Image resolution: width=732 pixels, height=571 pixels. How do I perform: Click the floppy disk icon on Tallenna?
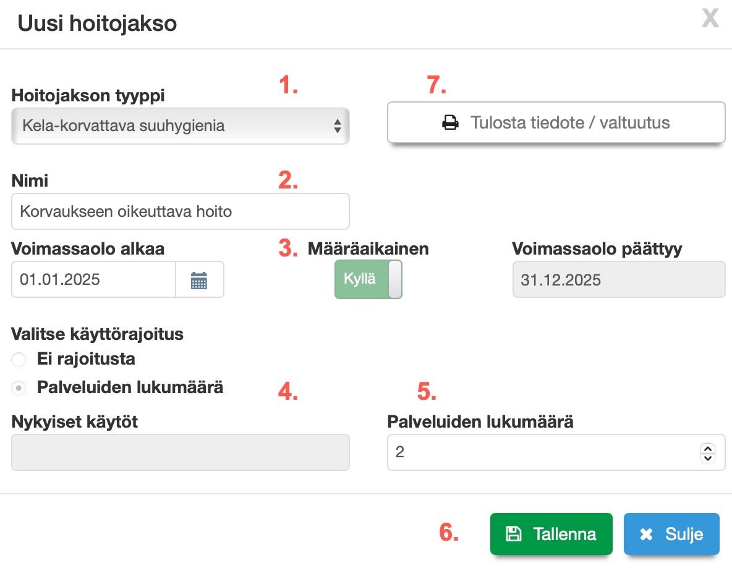pos(513,534)
